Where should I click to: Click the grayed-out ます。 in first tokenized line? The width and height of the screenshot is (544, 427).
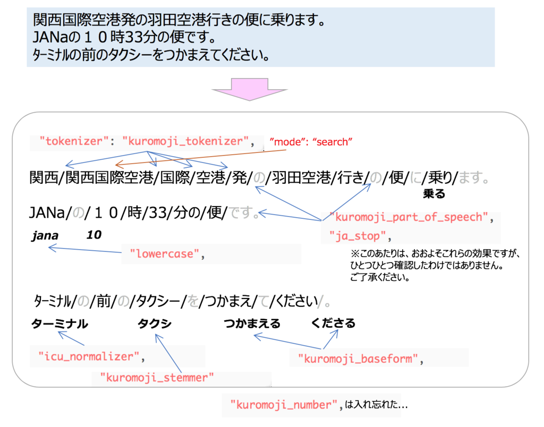[x=474, y=177]
